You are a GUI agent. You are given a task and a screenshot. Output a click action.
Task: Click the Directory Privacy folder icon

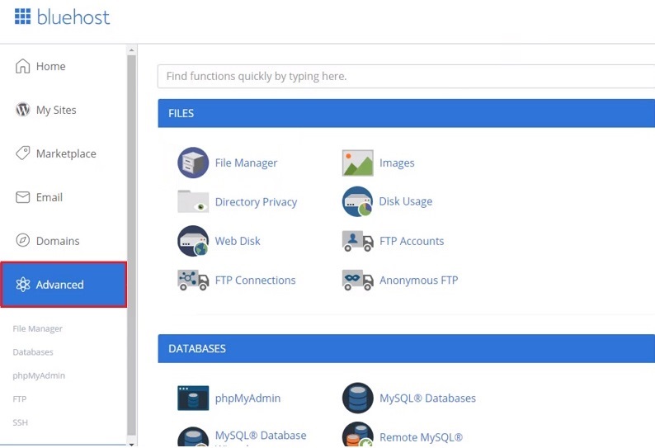coord(193,201)
